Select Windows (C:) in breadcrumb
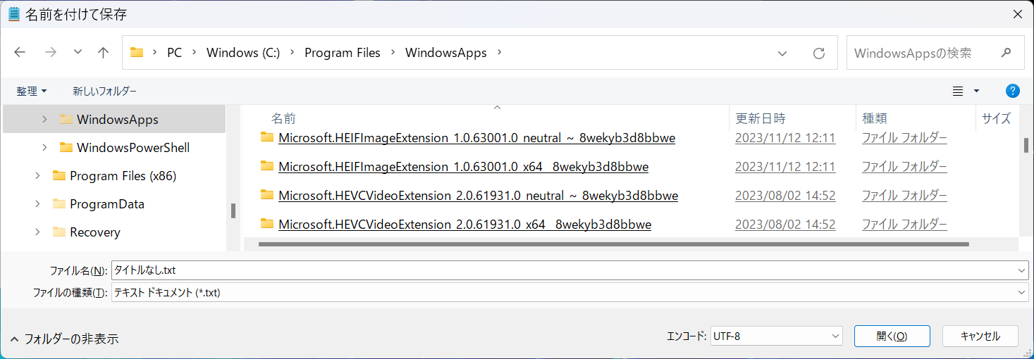Screen dimensions: 1034x359 click(243, 53)
